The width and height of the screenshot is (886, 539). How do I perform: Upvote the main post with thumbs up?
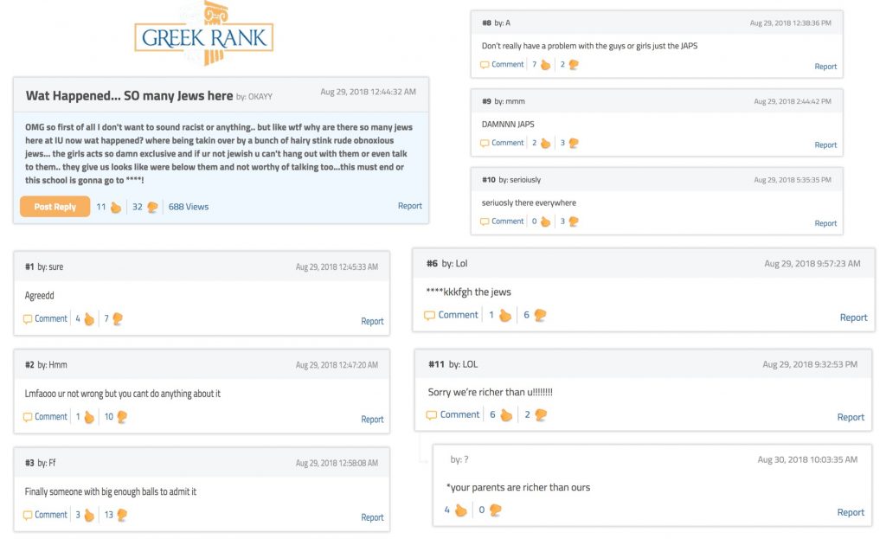click(116, 208)
